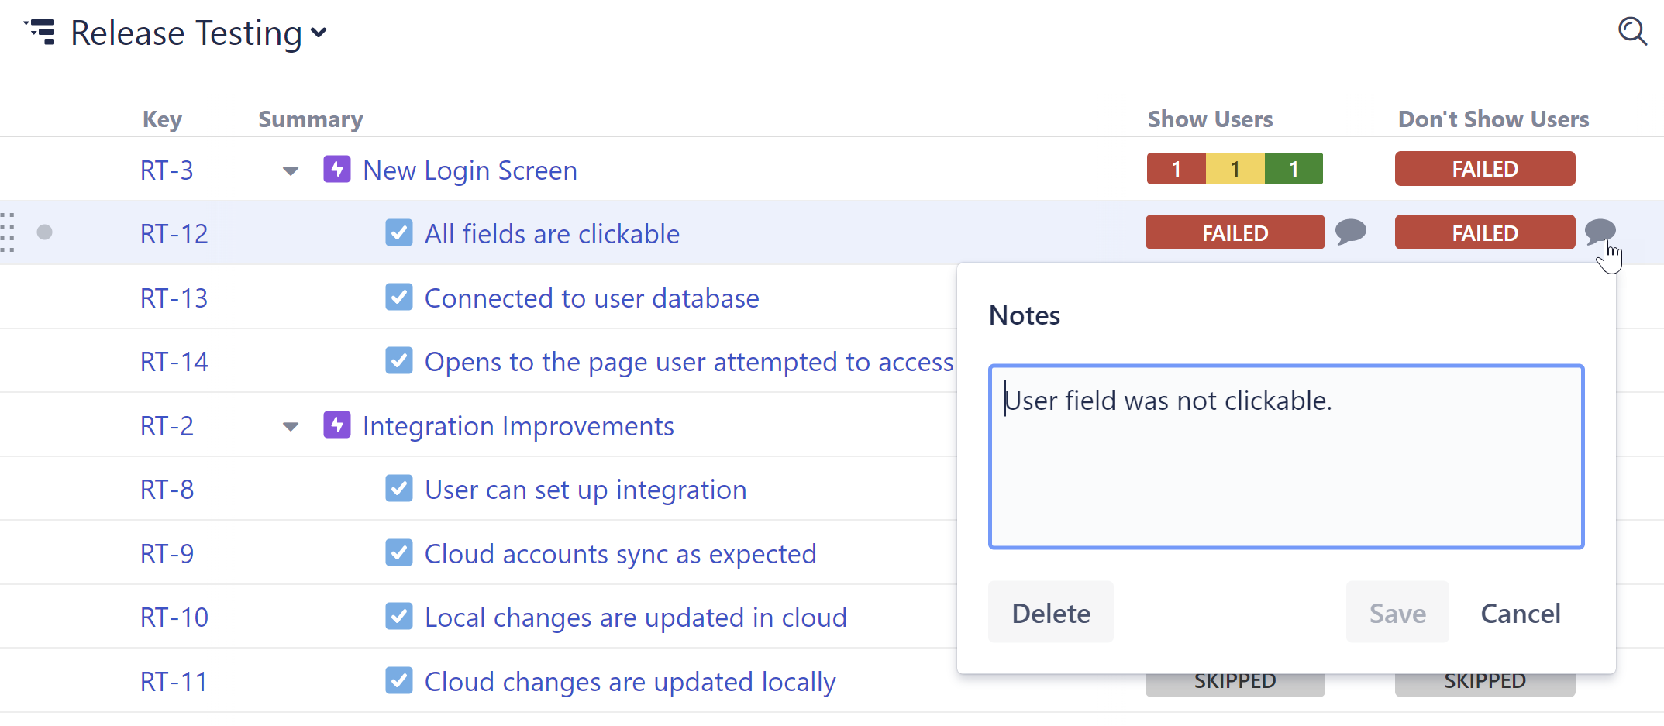This screenshot has width=1664, height=726.
Task: Click the gray status dot on the RT-12 row
Action: pyautogui.click(x=45, y=232)
